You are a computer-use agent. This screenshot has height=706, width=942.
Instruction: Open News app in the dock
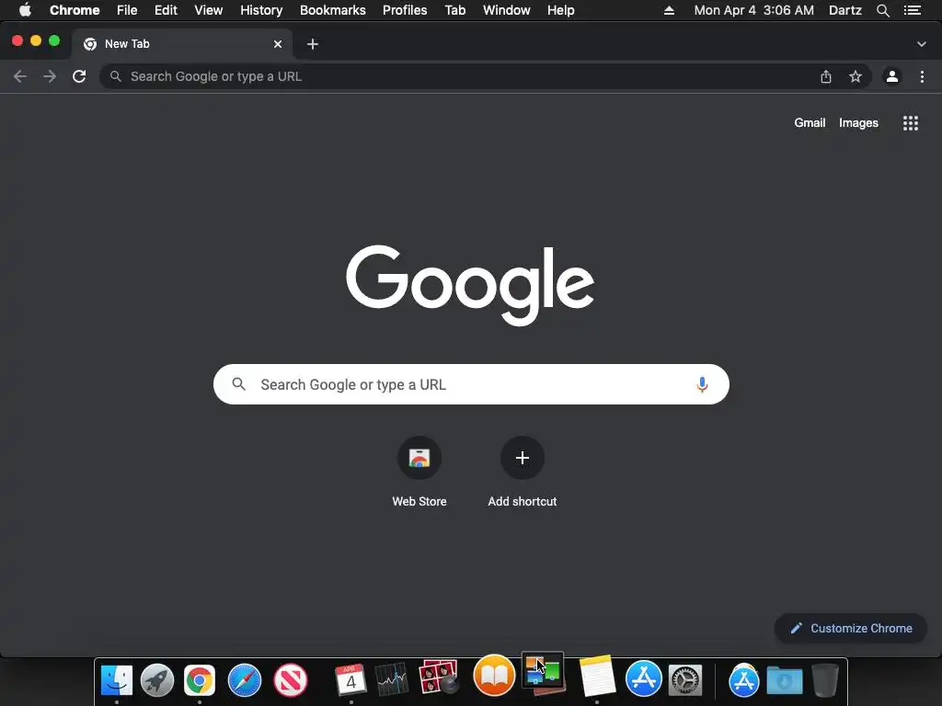[x=290, y=680]
